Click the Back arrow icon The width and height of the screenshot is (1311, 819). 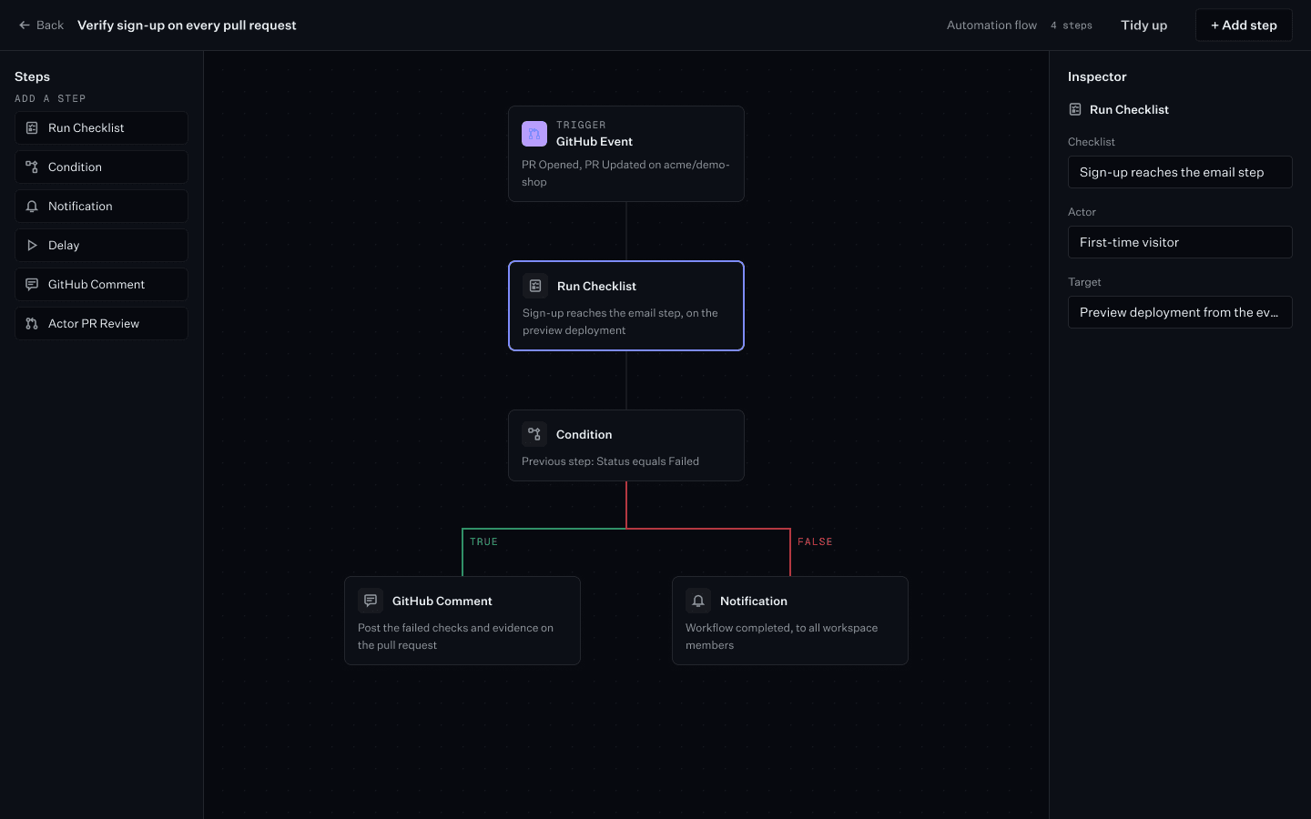[25, 25]
